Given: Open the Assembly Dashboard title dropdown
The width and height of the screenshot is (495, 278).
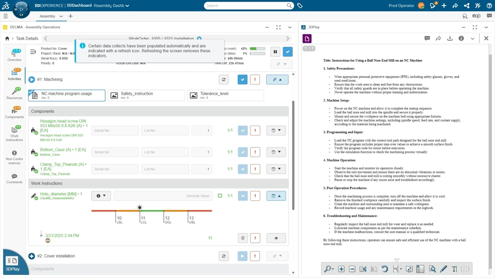Looking at the screenshot, I should click(x=127, y=6).
